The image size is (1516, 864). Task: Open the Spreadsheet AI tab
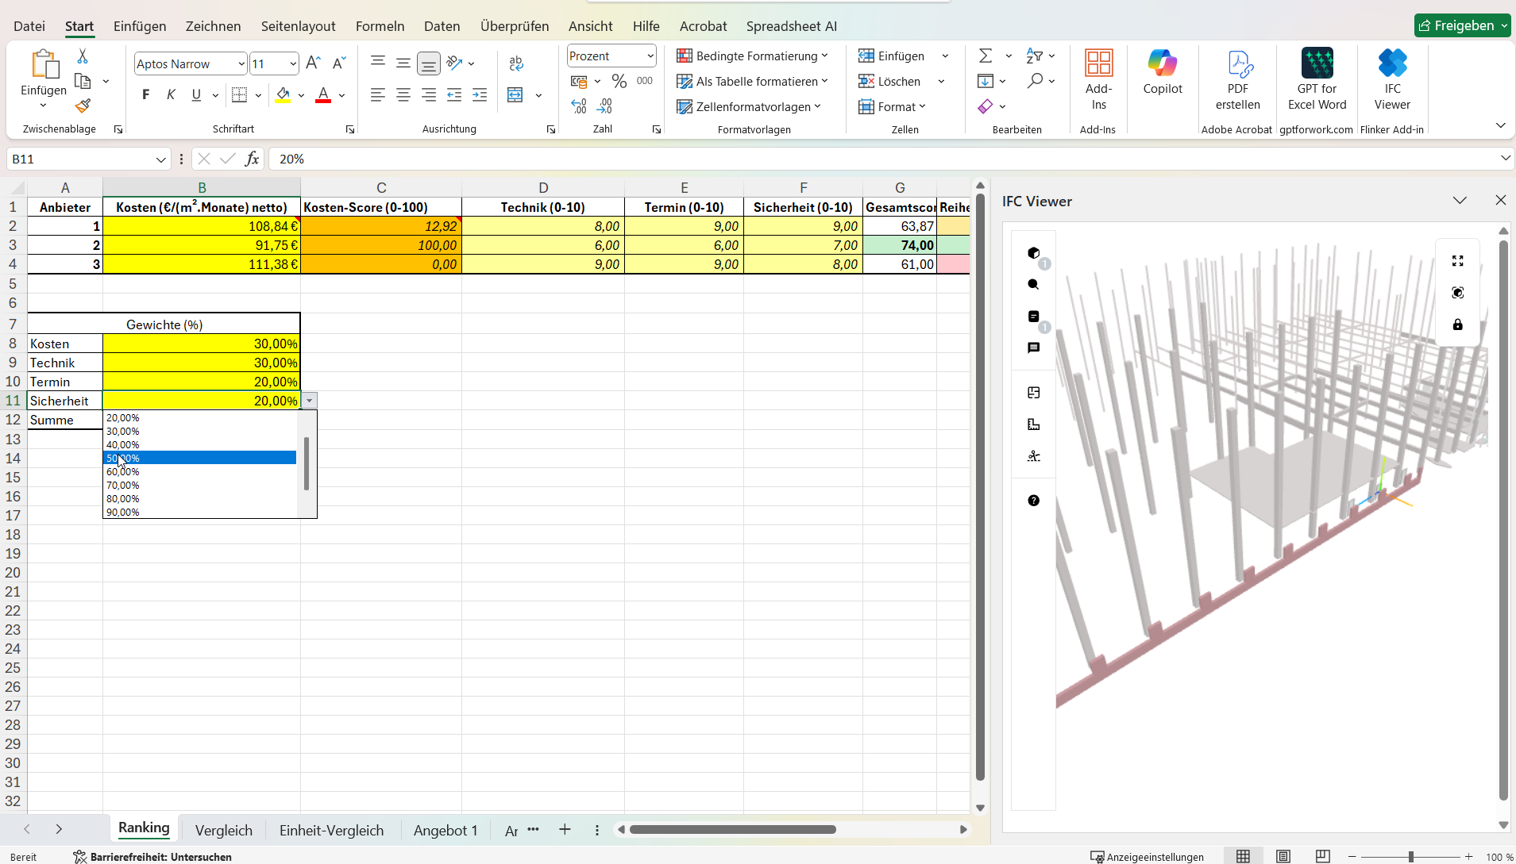point(791,26)
